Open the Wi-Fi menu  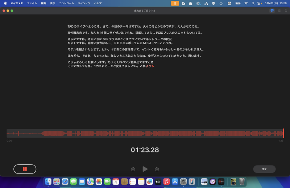tap(246, 3)
